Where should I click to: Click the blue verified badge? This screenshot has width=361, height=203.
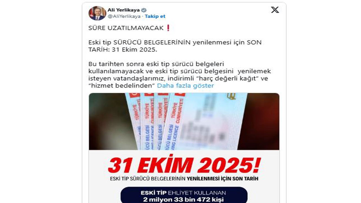click(144, 10)
